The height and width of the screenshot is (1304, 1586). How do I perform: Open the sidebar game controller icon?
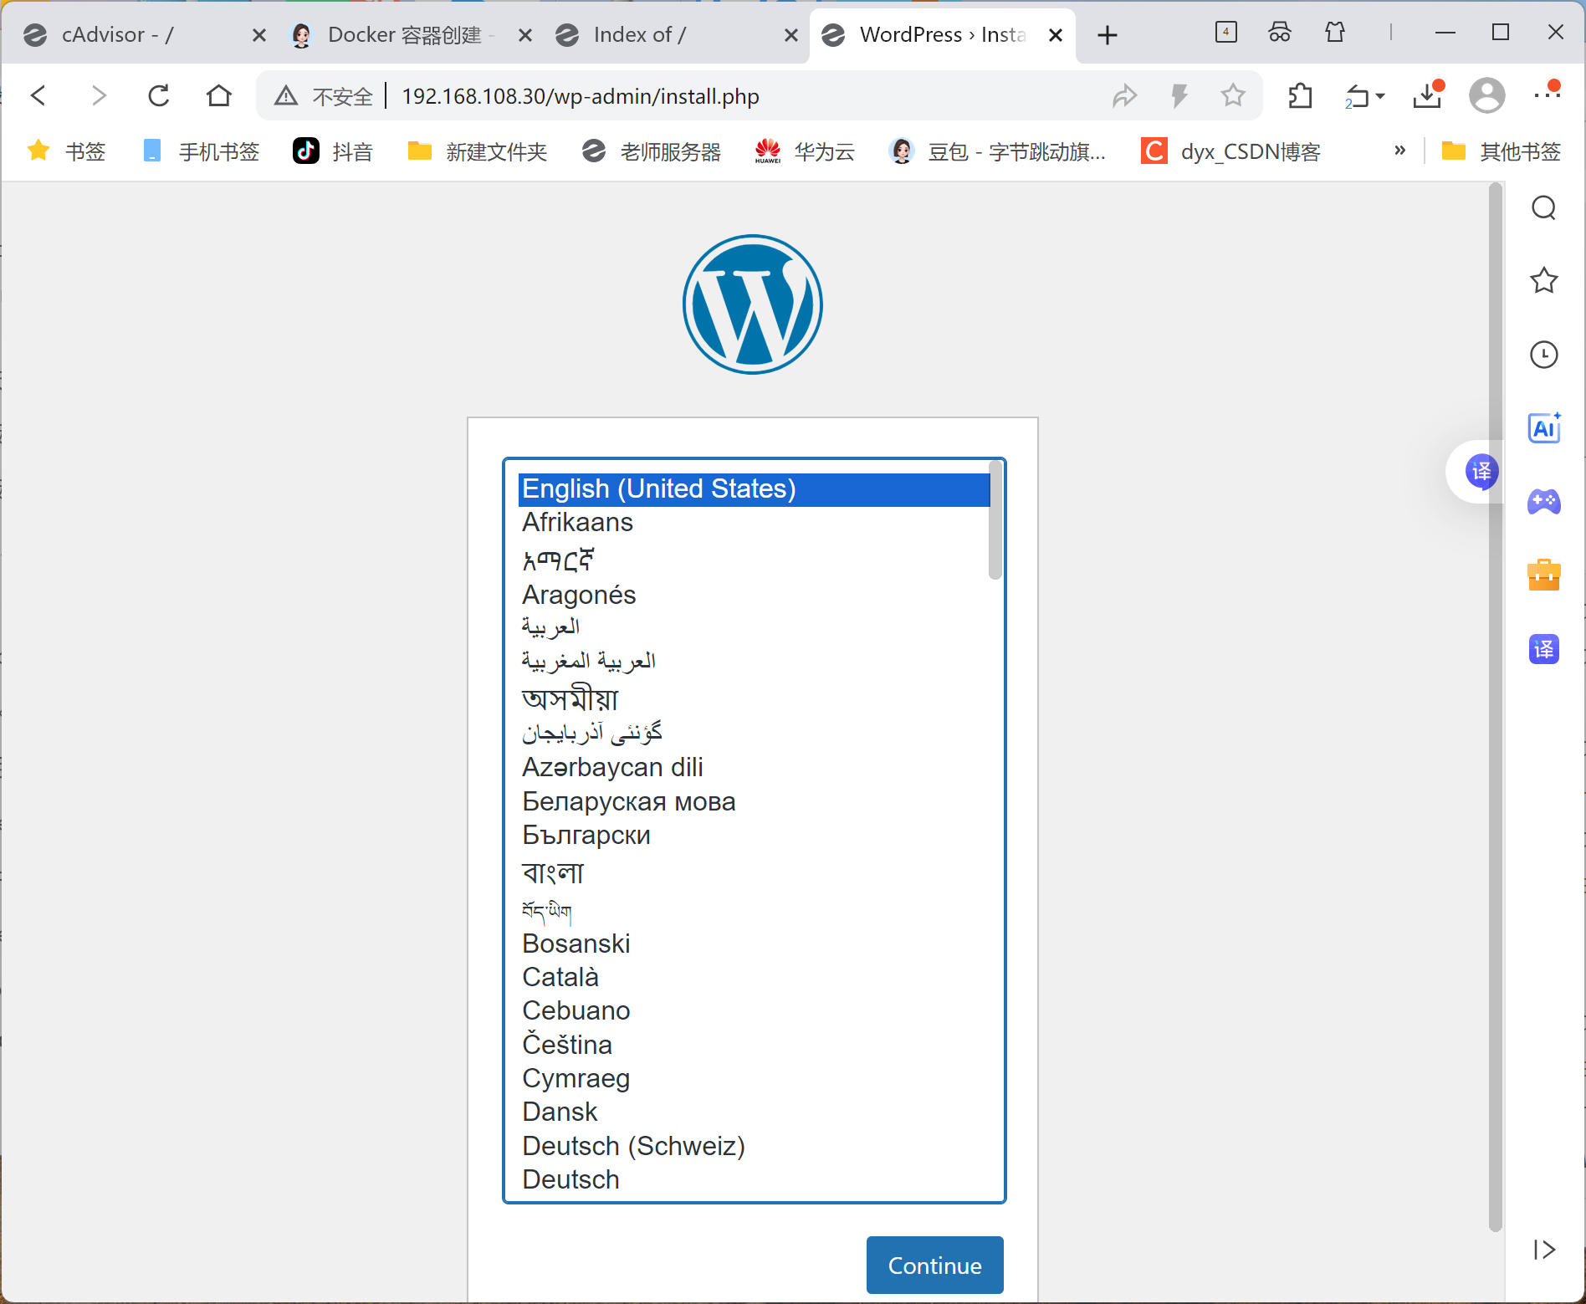pos(1544,502)
